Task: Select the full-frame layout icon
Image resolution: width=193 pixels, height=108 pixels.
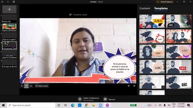Action: coord(31,86)
